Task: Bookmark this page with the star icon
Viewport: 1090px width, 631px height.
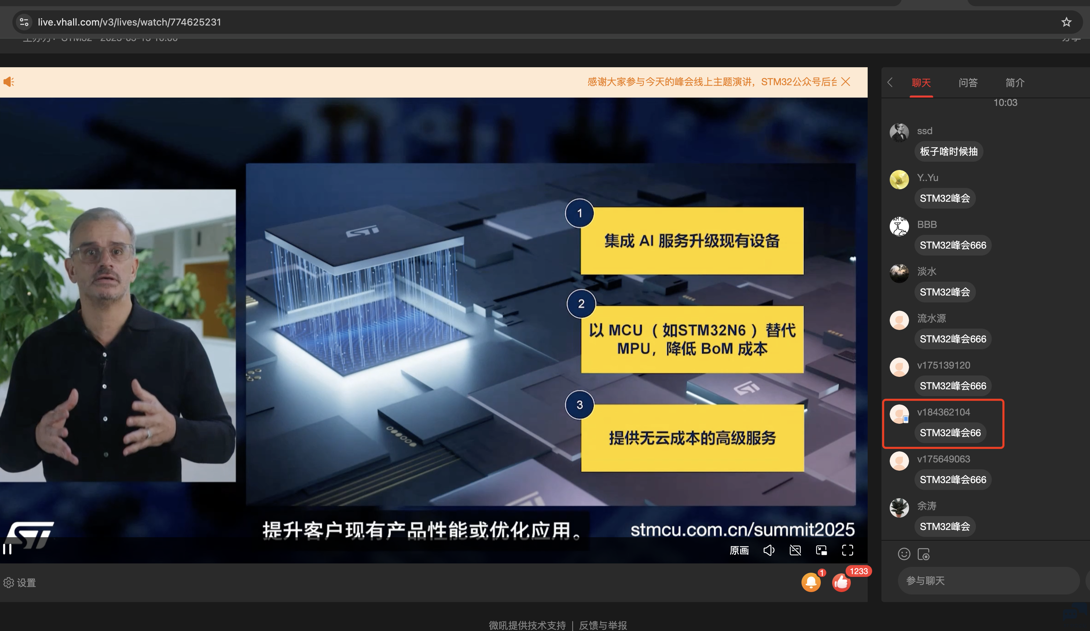Action: point(1066,22)
